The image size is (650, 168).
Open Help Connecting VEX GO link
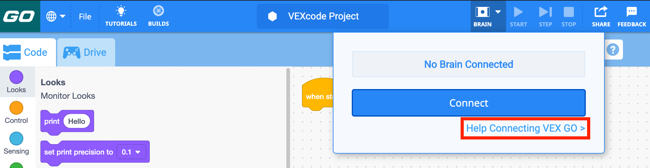525,128
